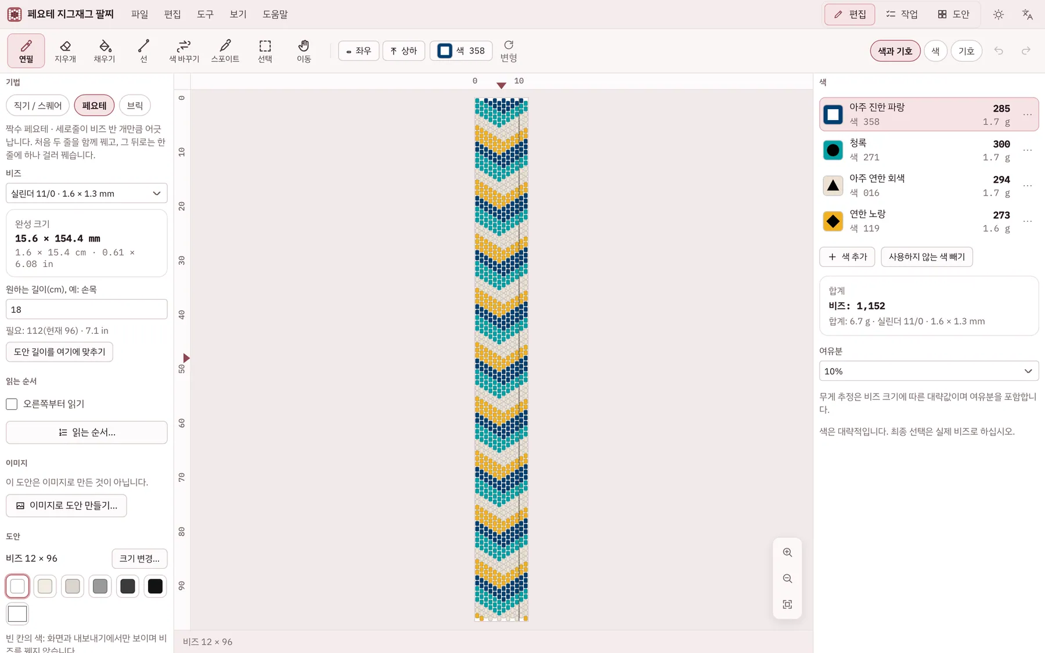Select the 선택 marquee selection tool
This screenshot has height=653, width=1045.
point(265,51)
